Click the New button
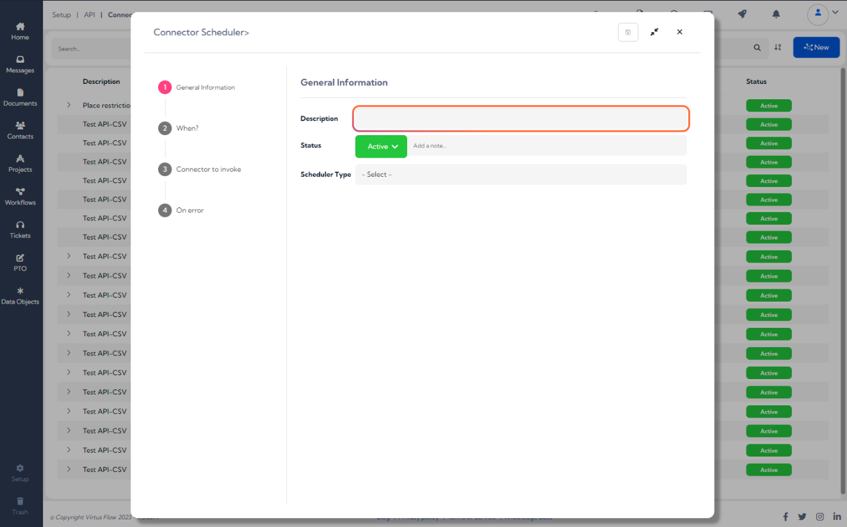Screen dimensions: 847x527 click(816, 47)
